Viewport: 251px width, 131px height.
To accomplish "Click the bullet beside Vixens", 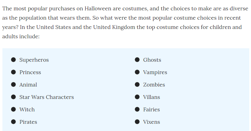I will (x=137, y=122).
